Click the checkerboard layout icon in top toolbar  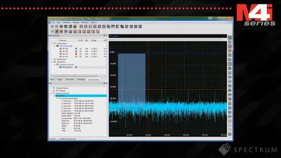point(122,26)
